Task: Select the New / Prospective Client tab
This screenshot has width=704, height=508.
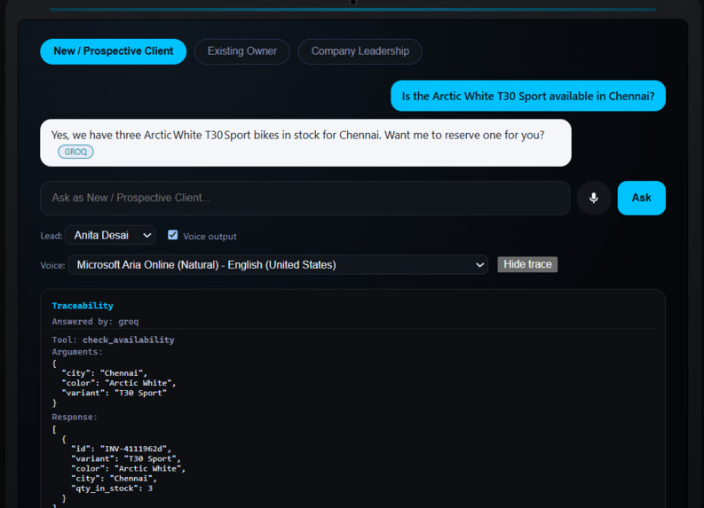Action: point(113,51)
